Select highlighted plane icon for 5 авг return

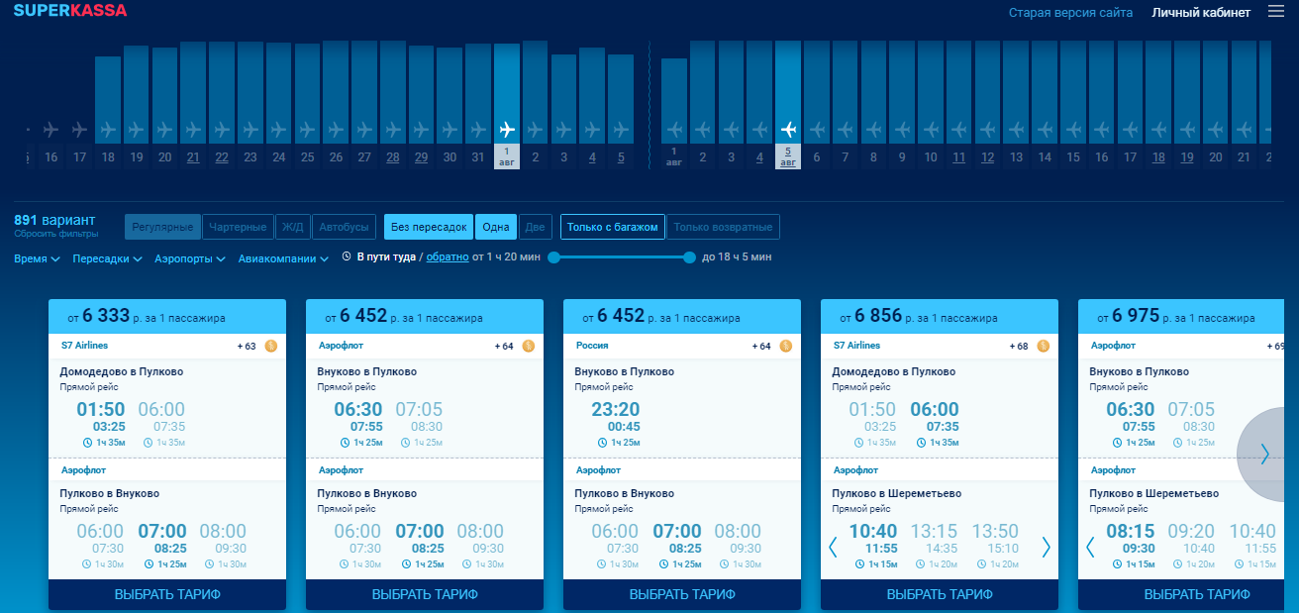(788, 130)
